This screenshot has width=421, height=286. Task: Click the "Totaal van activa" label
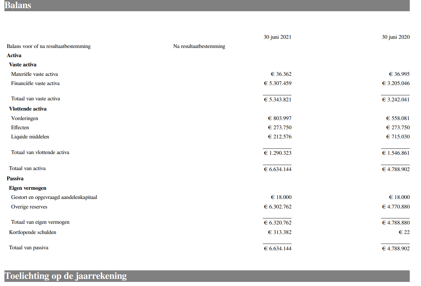(27, 168)
